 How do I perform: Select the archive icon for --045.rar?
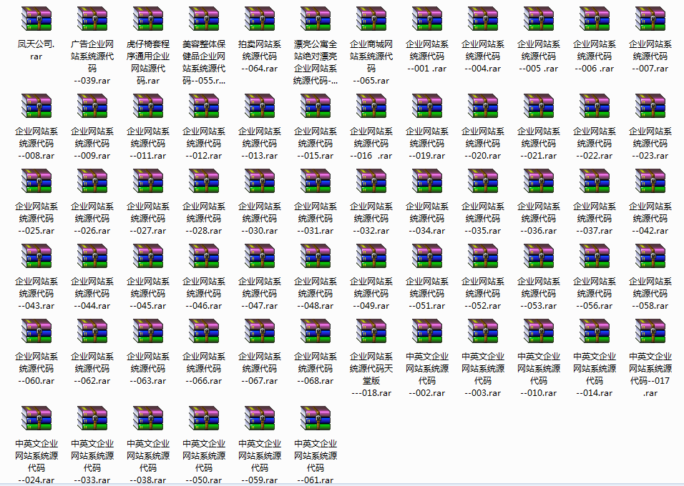coord(148,256)
